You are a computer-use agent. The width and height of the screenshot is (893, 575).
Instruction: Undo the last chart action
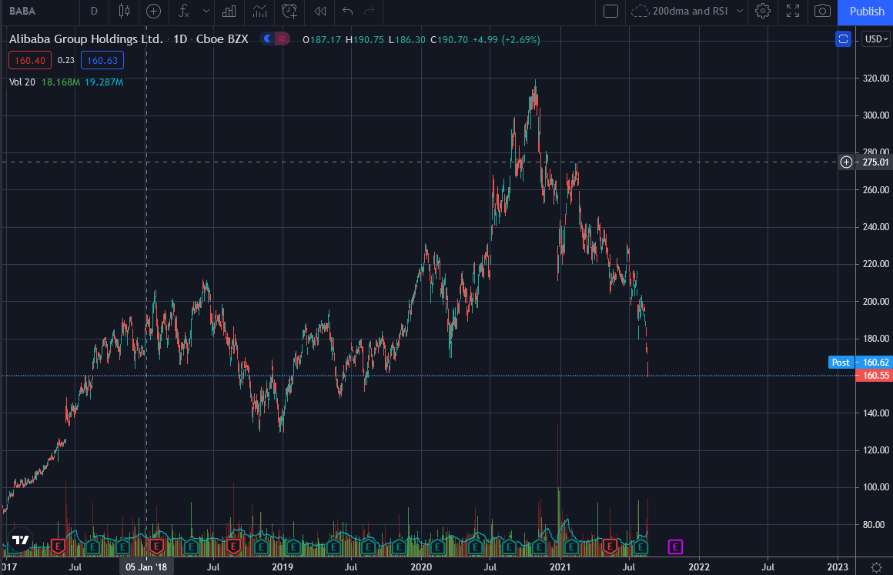347,11
